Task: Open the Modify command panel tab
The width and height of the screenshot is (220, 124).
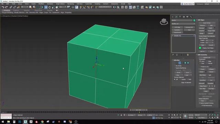Action: (x=176, y=17)
